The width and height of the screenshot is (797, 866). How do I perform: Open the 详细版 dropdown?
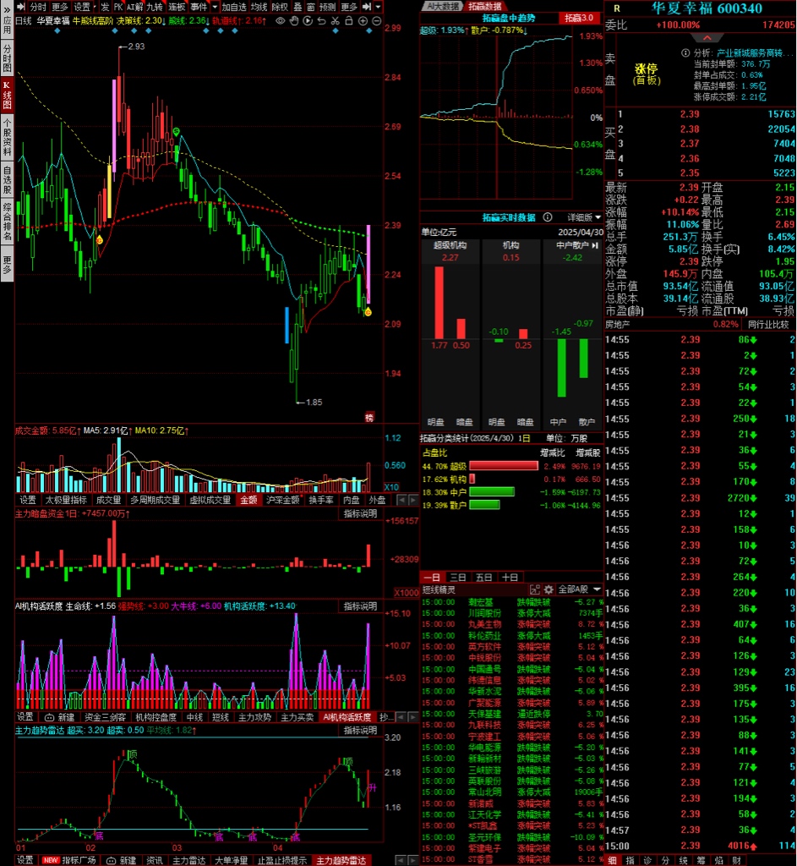click(x=584, y=217)
